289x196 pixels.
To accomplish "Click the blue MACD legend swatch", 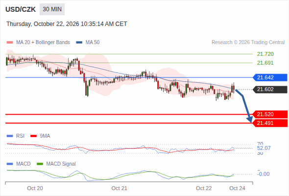I will [x=10, y=164].
